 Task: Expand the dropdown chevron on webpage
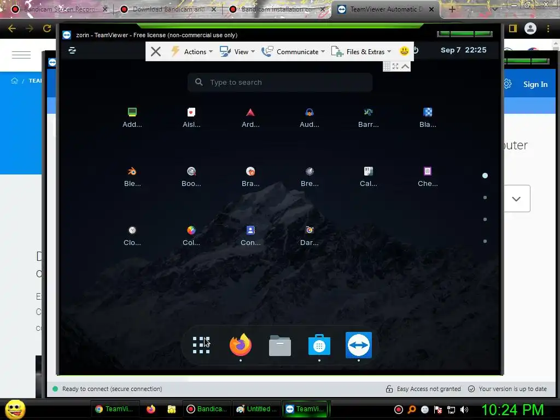(x=516, y=199)
